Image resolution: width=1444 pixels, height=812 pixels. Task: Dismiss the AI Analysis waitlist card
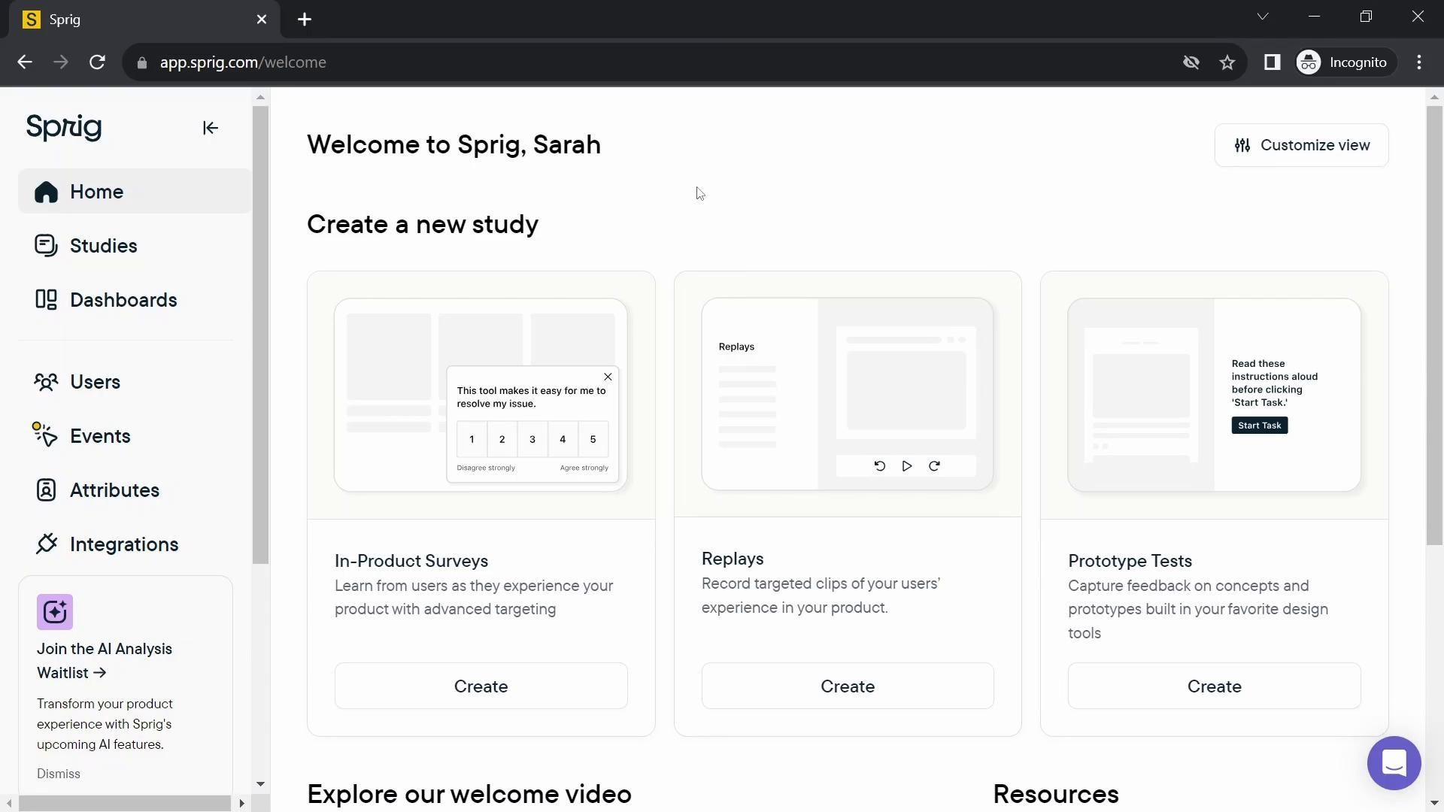pyautogui.click(x=59, y=774)
